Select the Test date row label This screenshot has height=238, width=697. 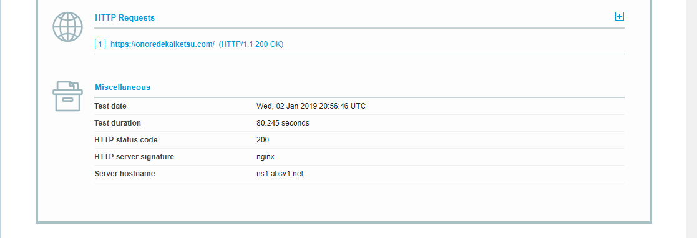pyautogui.click(x=110, y=106)
